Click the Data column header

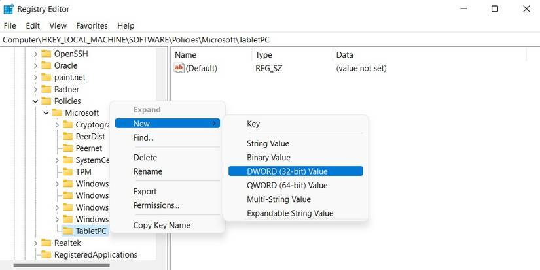(344, 55)
